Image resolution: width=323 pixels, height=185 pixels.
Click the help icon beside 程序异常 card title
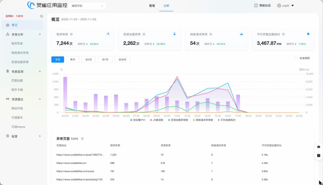click(x=71, y=34)
